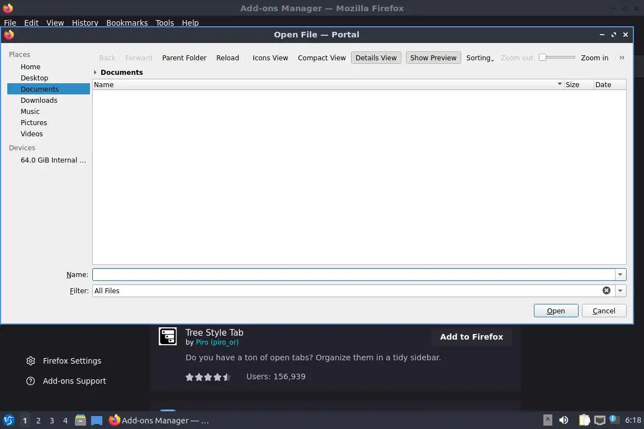Reload the folder listing
The image size is (644, 429).
pos(228,58)
